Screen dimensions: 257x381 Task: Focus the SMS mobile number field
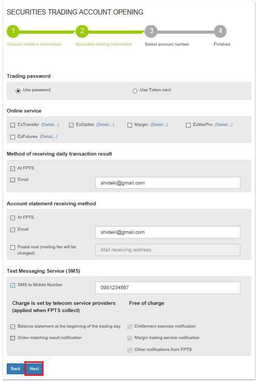[x=167, y=288]
